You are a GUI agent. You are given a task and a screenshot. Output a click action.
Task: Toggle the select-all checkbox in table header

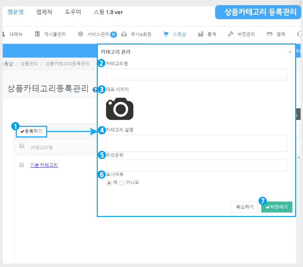22,146
